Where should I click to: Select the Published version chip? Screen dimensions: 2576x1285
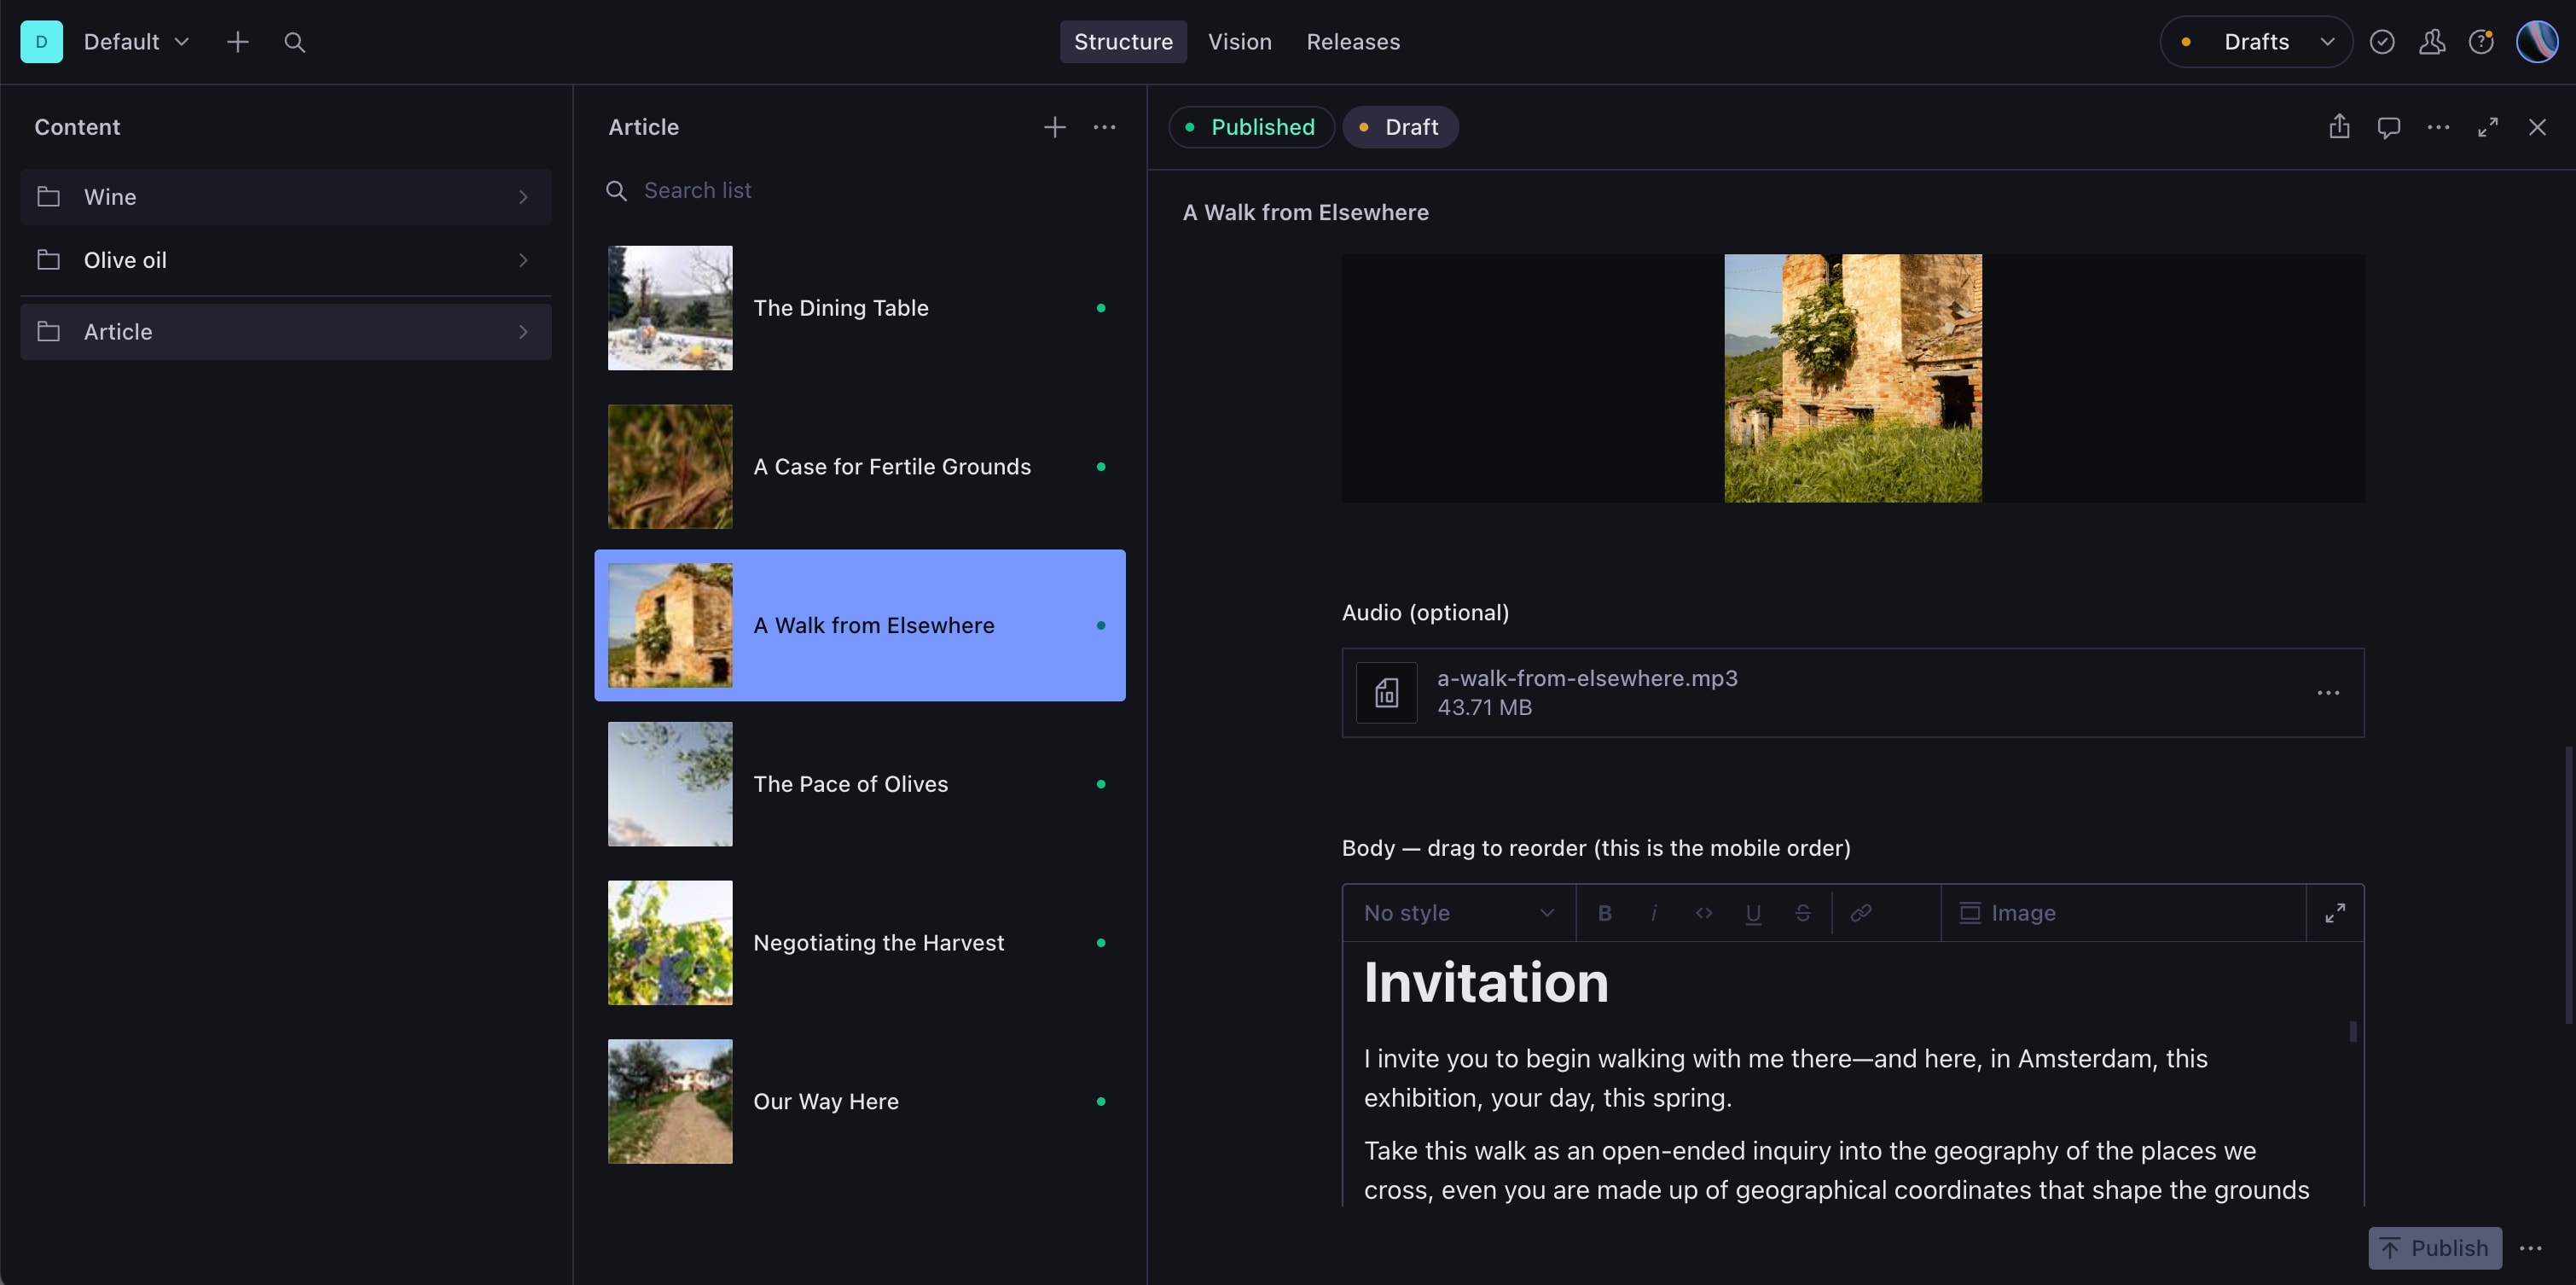pos(1251,127)
